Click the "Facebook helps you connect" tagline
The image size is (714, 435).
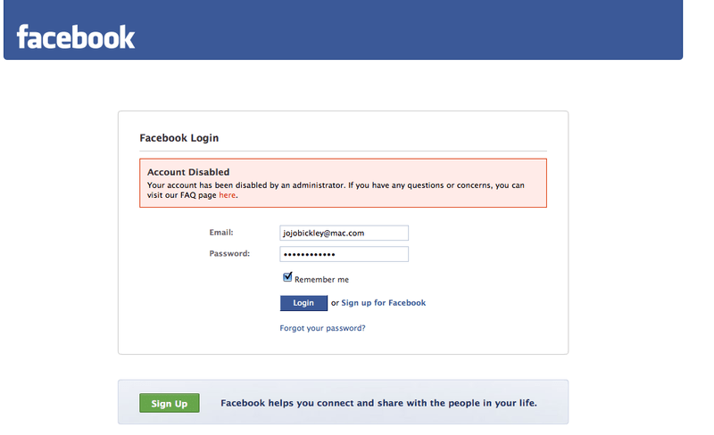coord(378,404)
